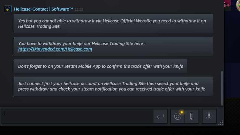The image size is (240, 135).
Task: Click the chat history vertical scrollbar
Action: 222,88
